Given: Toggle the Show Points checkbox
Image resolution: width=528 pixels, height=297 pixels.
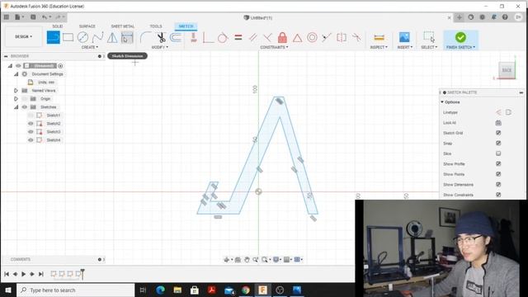Looking at the screenshot, I should tap(498, 174).
